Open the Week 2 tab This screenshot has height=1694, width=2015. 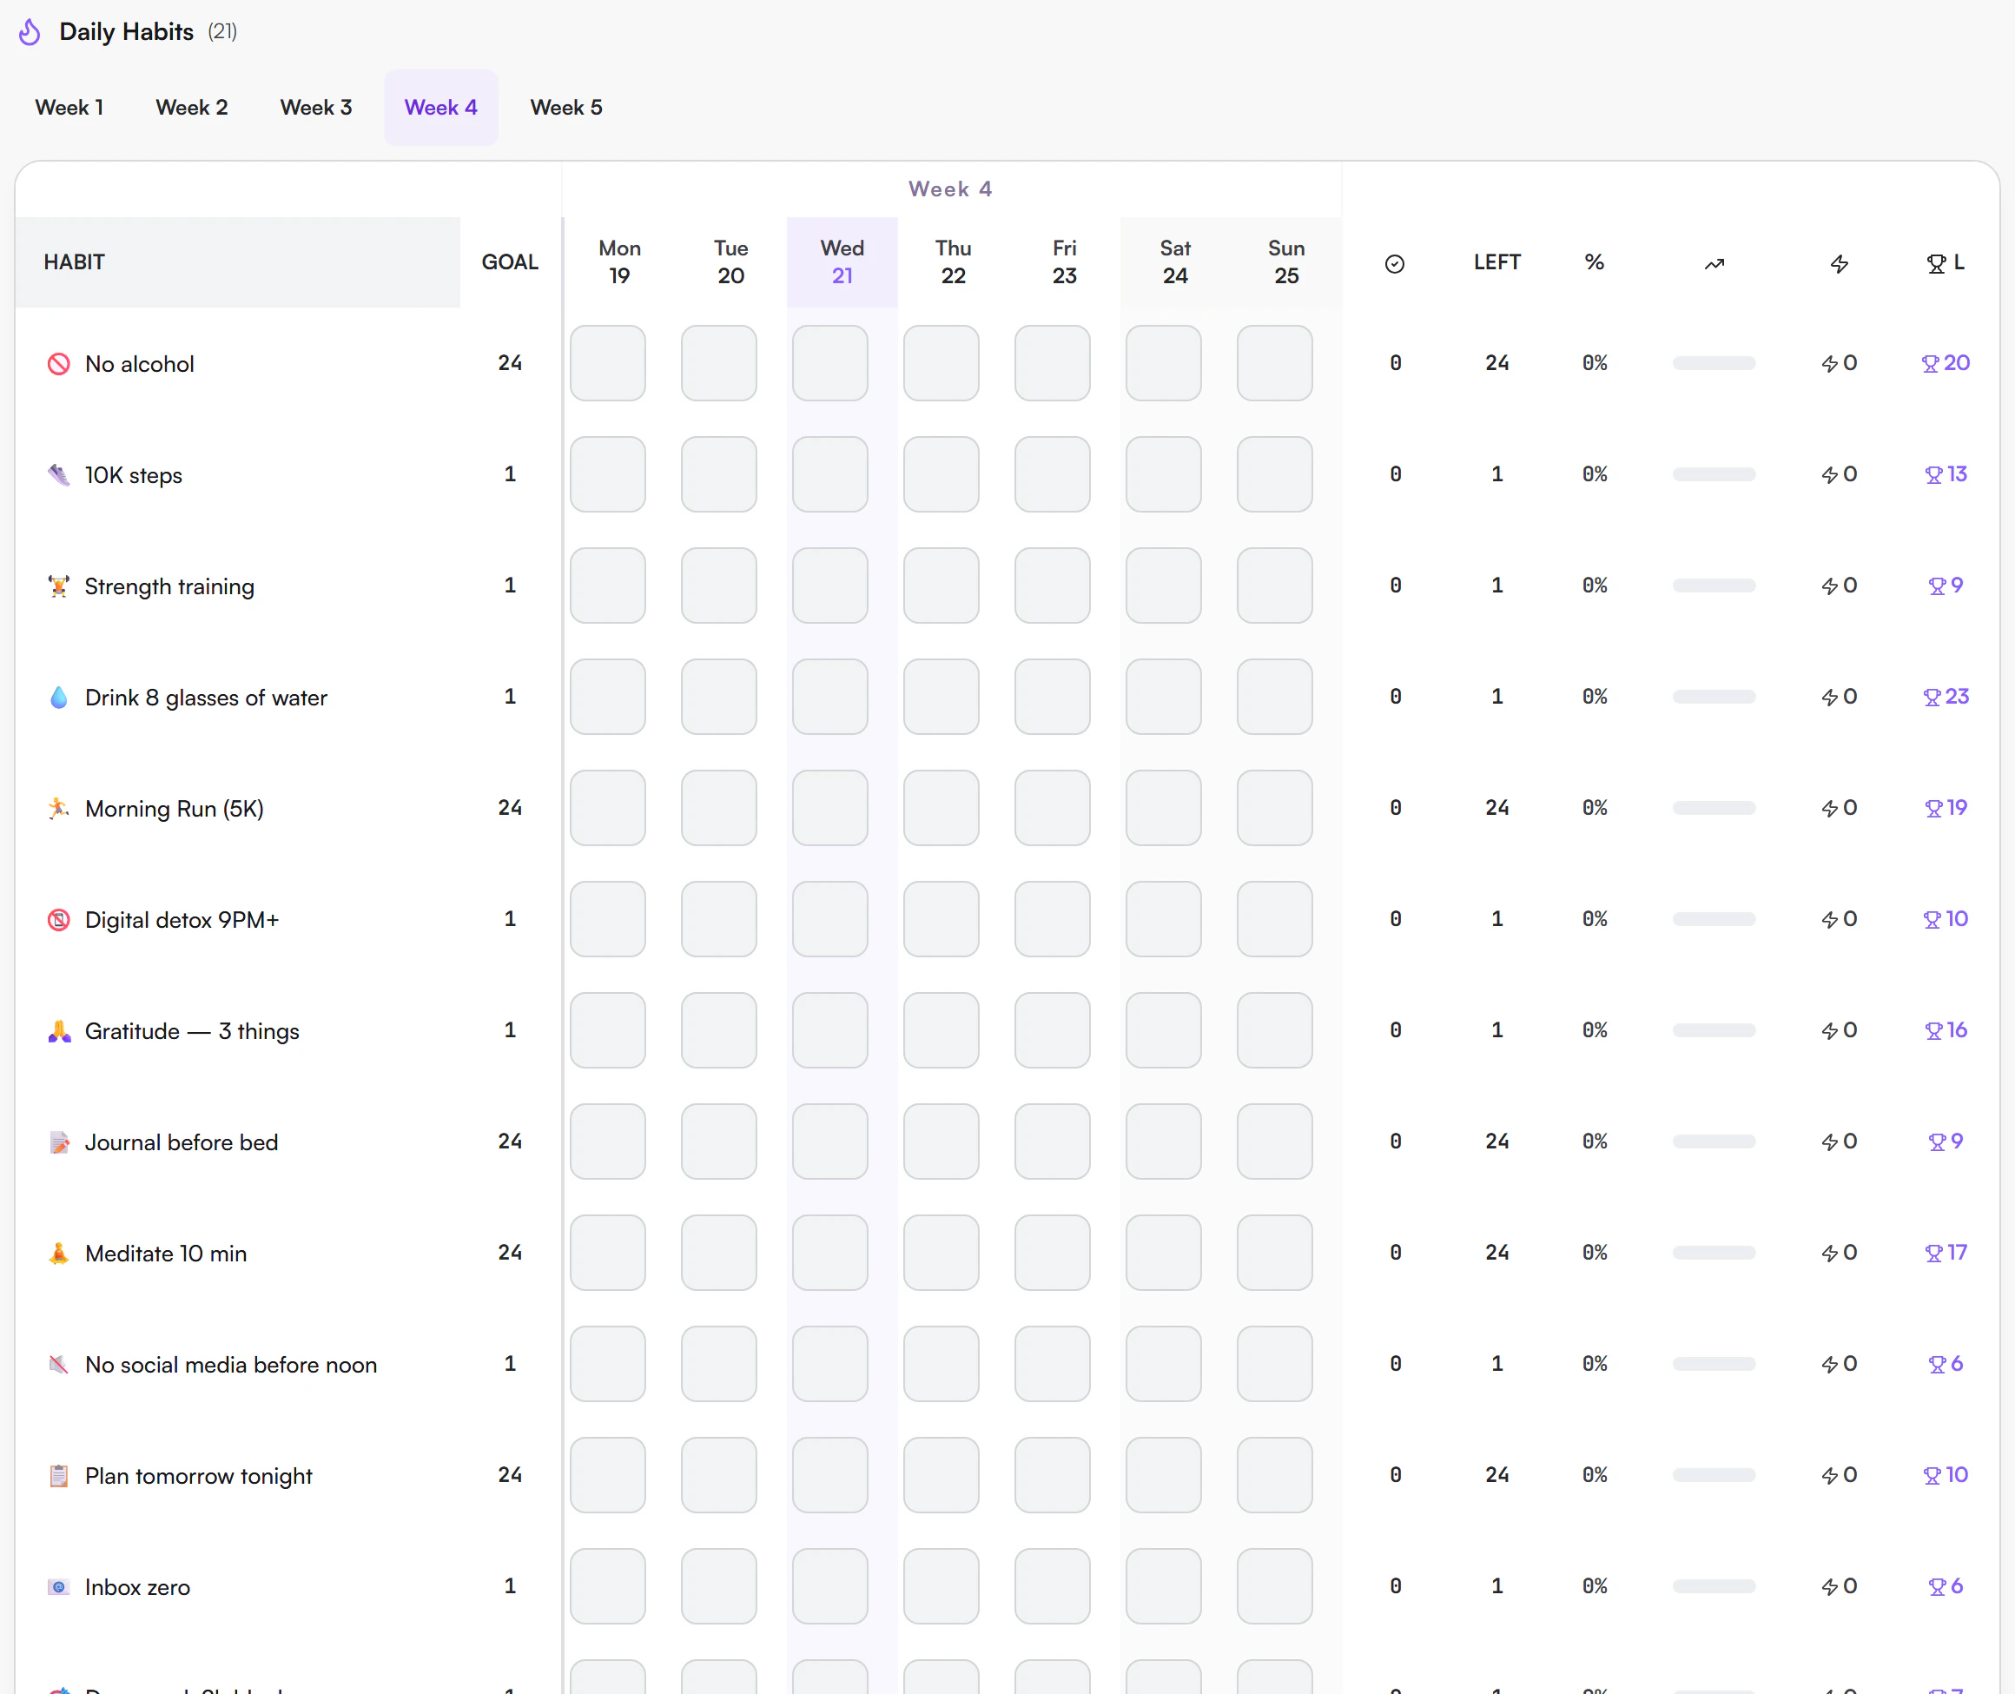click(192, 108)
